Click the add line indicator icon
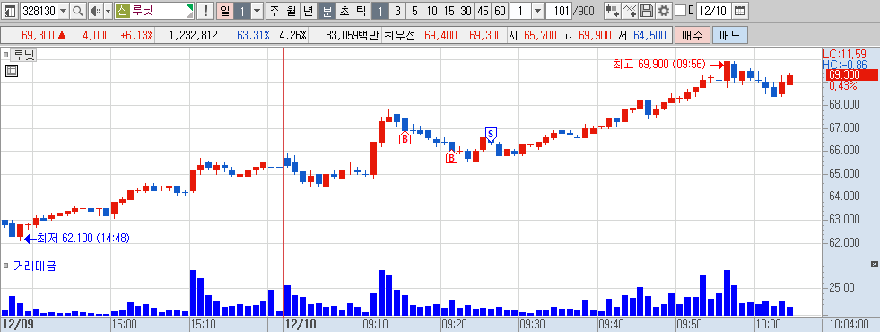880x332 pixels. pos(631,10)
